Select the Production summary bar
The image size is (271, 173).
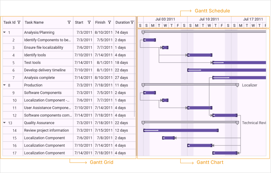coord(190,85)
